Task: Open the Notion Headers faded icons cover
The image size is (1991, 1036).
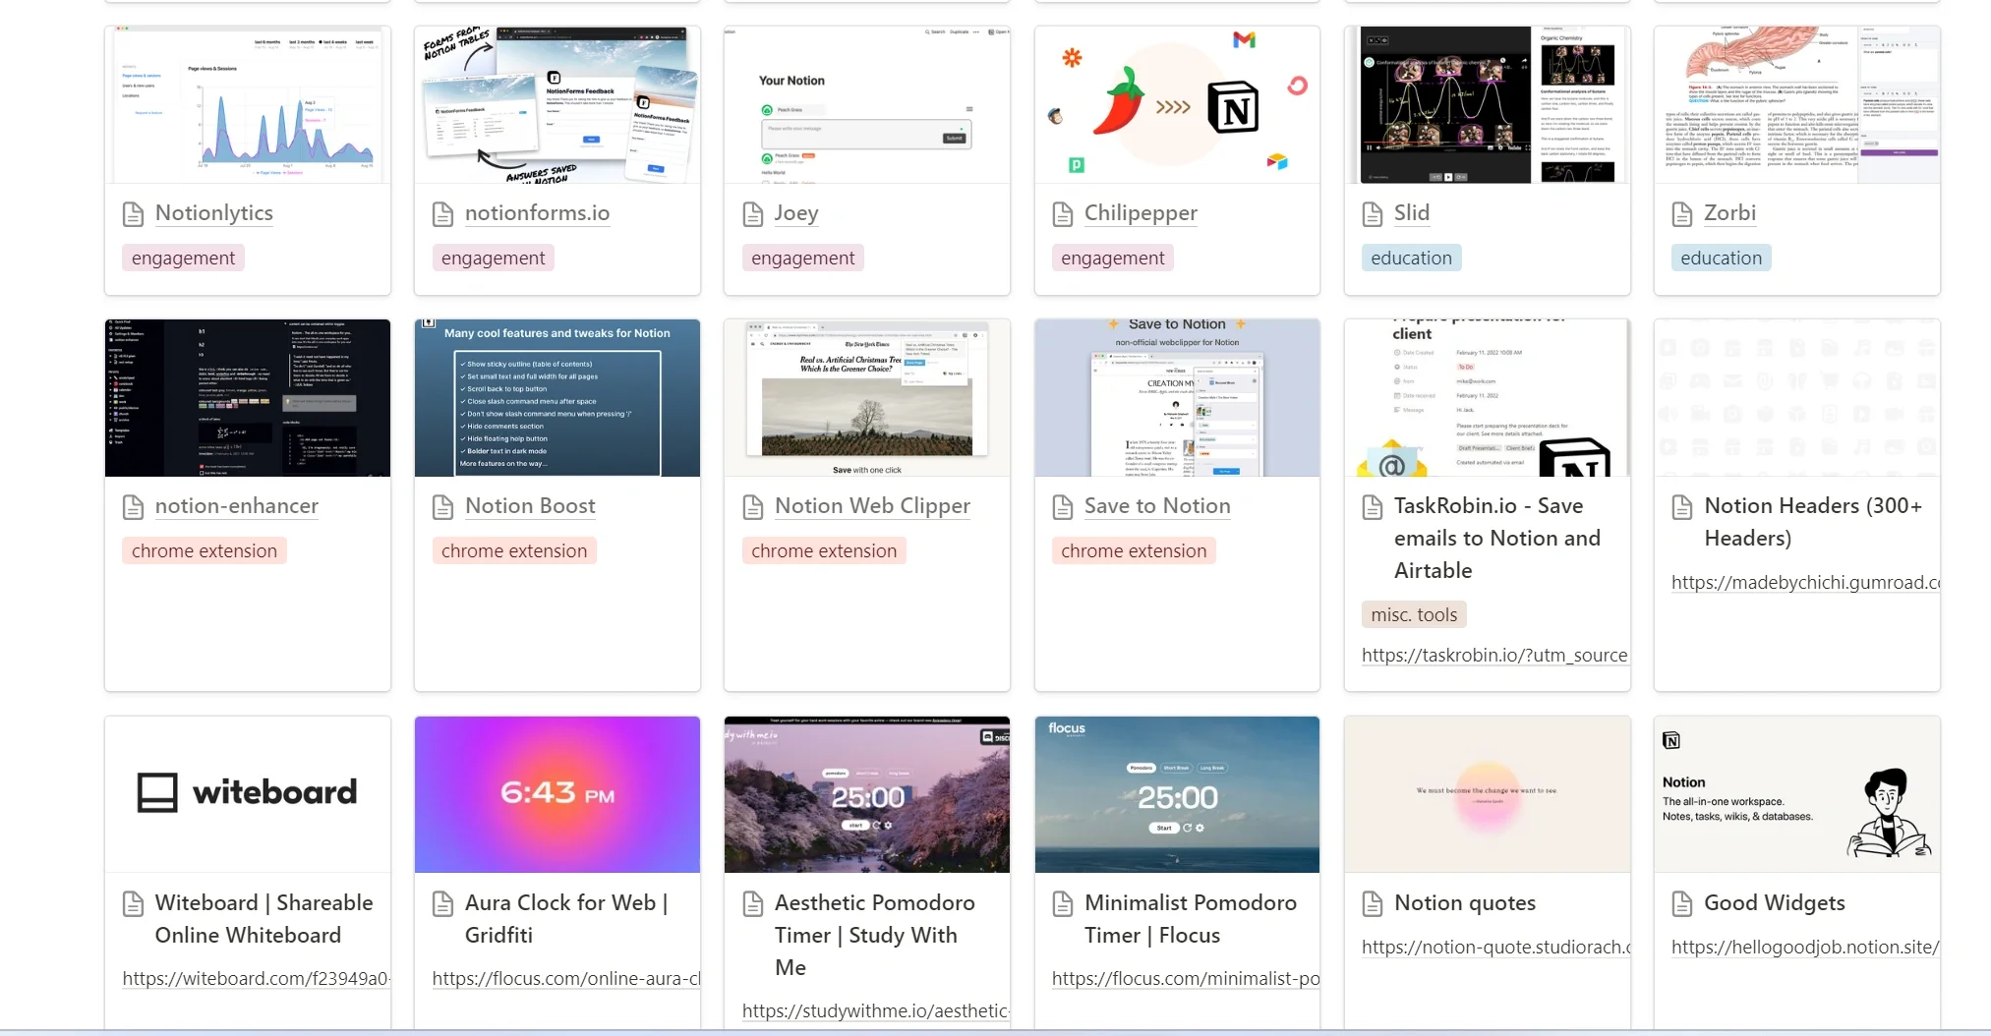Action: pyautogui.click(x=1797, y=398)
